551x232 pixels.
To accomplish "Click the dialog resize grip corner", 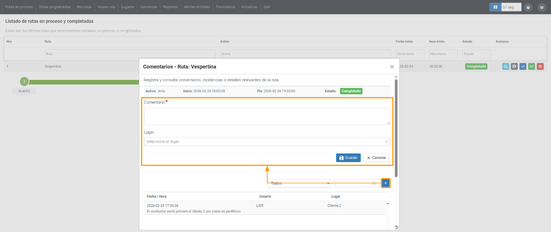I will [396, 227].
